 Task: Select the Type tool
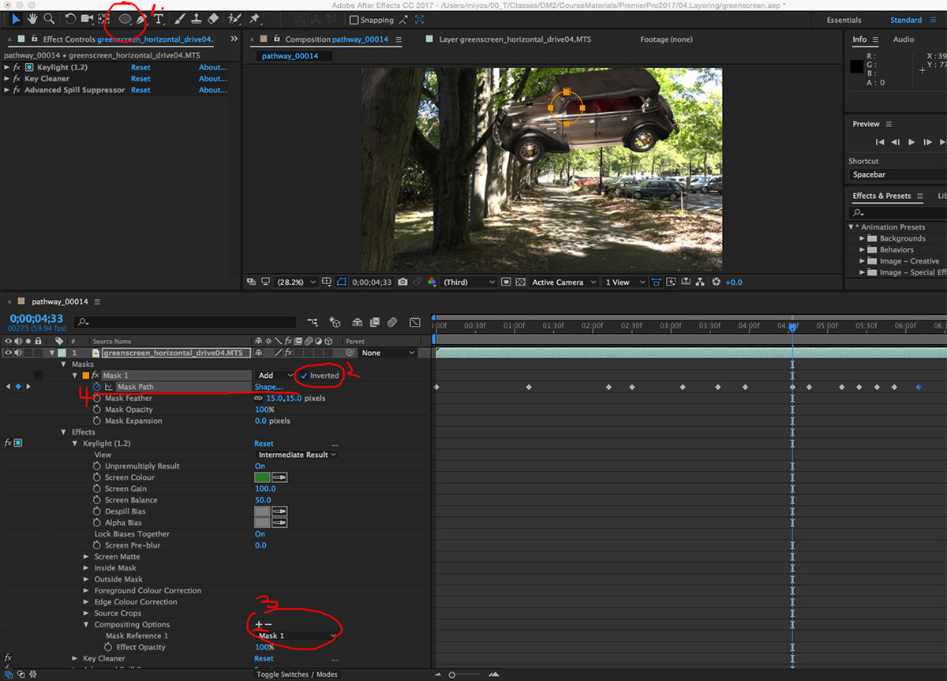pos(159,19)
